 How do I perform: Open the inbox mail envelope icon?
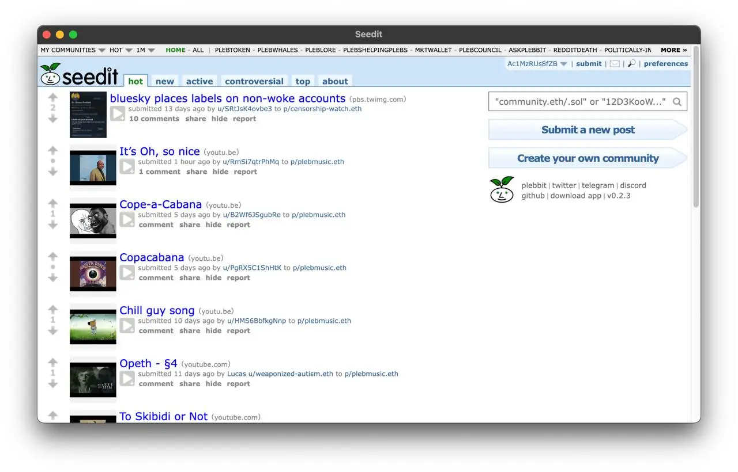pos(615,64)
